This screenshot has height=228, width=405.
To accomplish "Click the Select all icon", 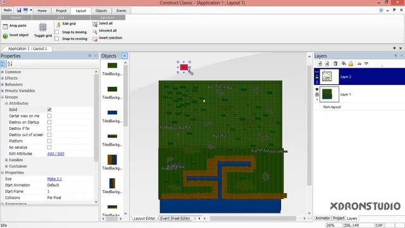I will (95, 24).
